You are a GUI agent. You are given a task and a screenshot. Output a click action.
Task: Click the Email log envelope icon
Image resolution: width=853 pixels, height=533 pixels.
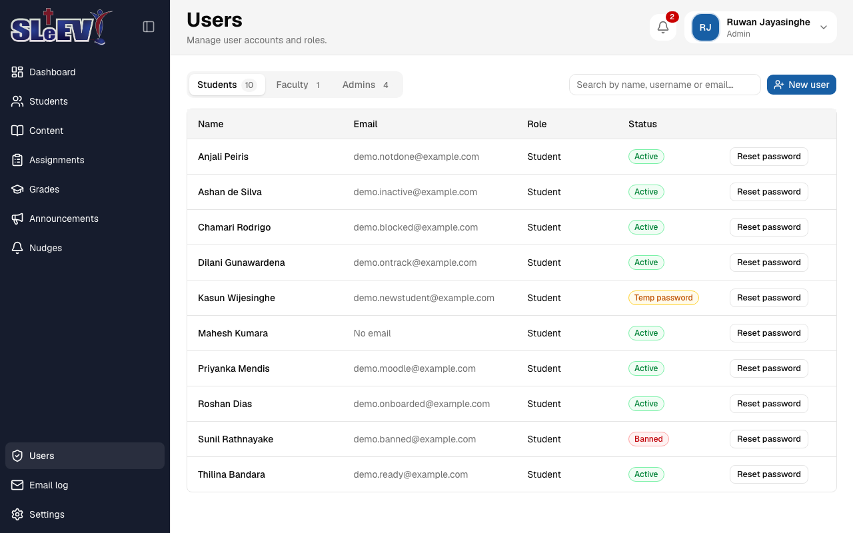pyautogui.click(x=17, y=485)
